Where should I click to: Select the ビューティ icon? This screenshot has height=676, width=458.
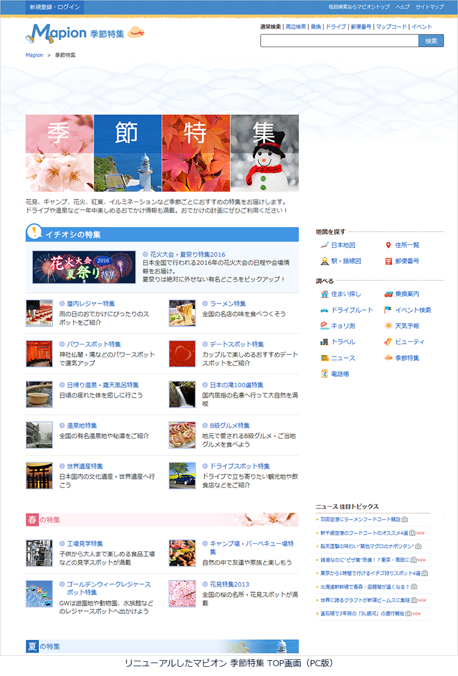click(x=388, y=341)
